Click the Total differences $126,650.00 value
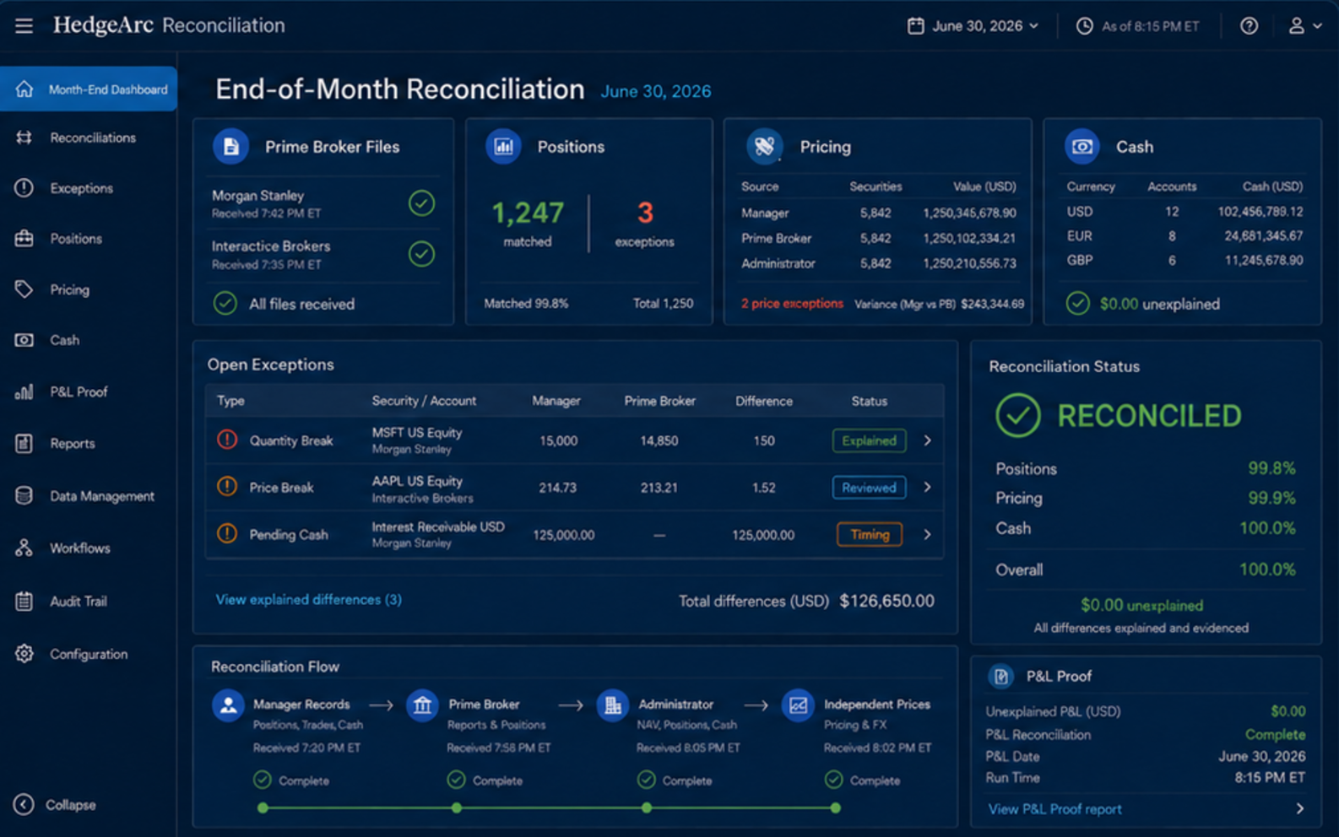 pos(886,601)
